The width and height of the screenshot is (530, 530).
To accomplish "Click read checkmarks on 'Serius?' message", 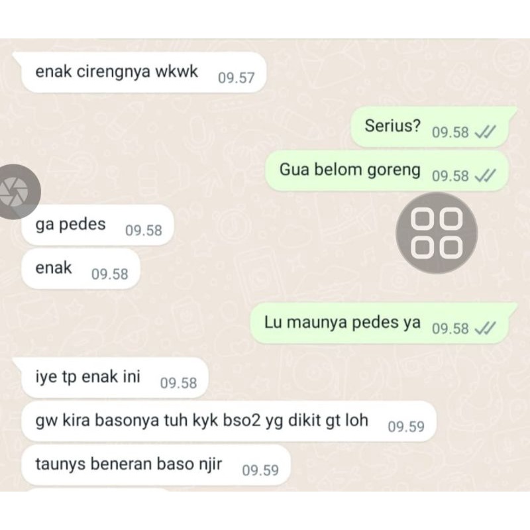I will point(486,132).
